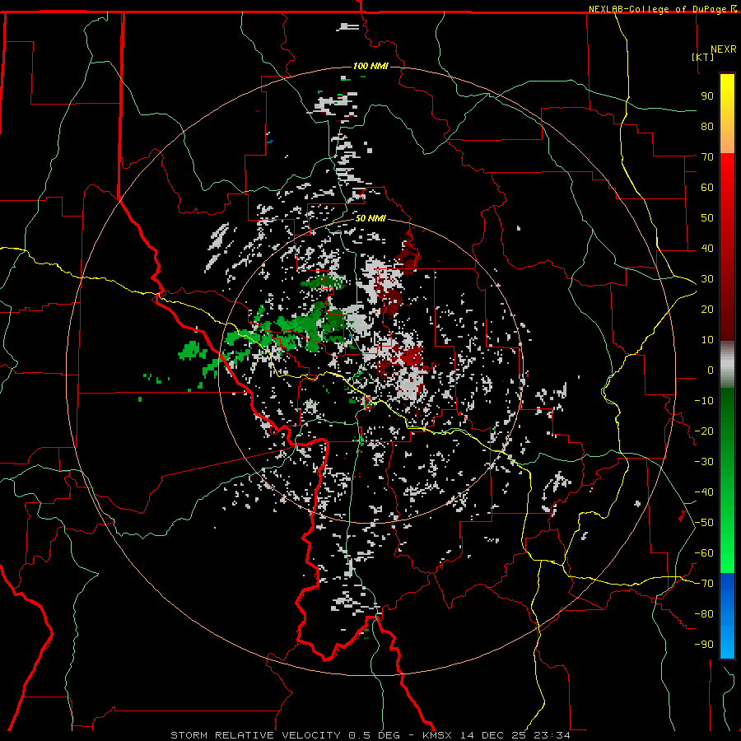Click the positive 40 tick label on scale
The width and height of the screenshot is (741, 741).
click(707, 248)
